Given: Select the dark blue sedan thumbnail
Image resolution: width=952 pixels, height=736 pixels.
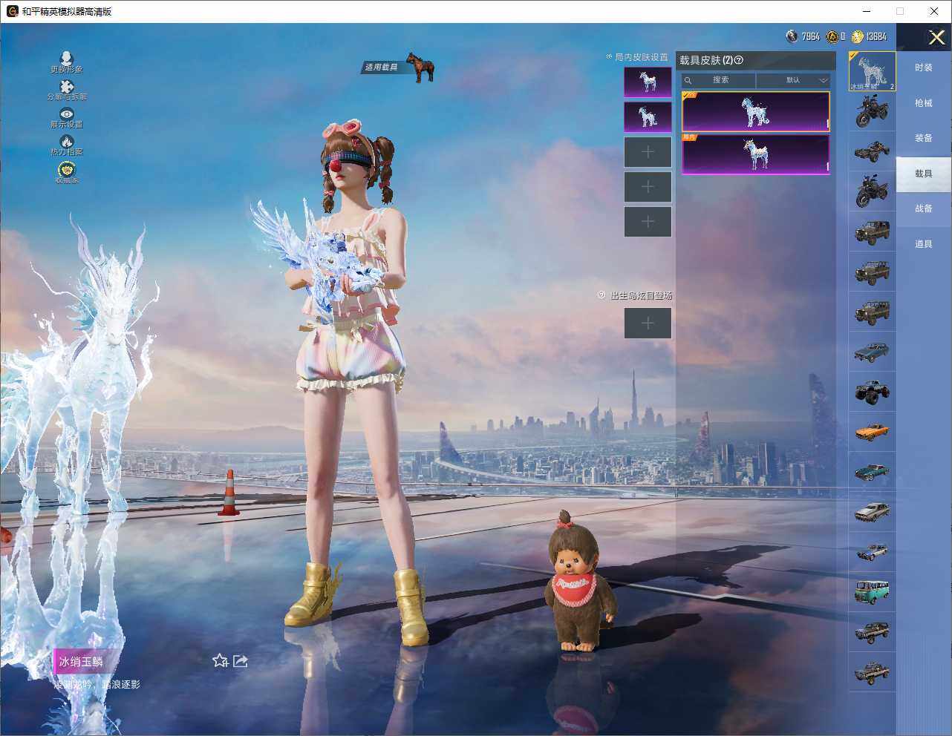Looking at the screenshot, I should 872,351.
